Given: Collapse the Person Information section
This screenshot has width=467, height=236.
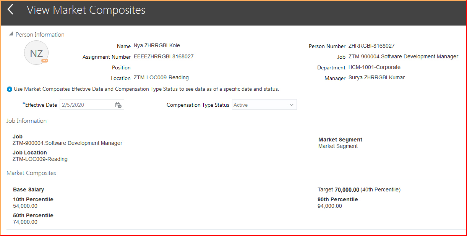Looking at the screenshot, I should 11,34.
